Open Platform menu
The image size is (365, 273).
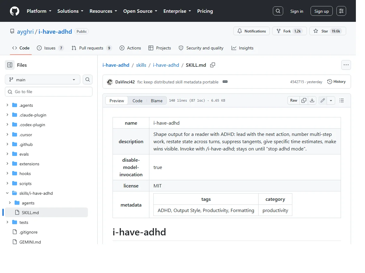[x=39, y=11]
